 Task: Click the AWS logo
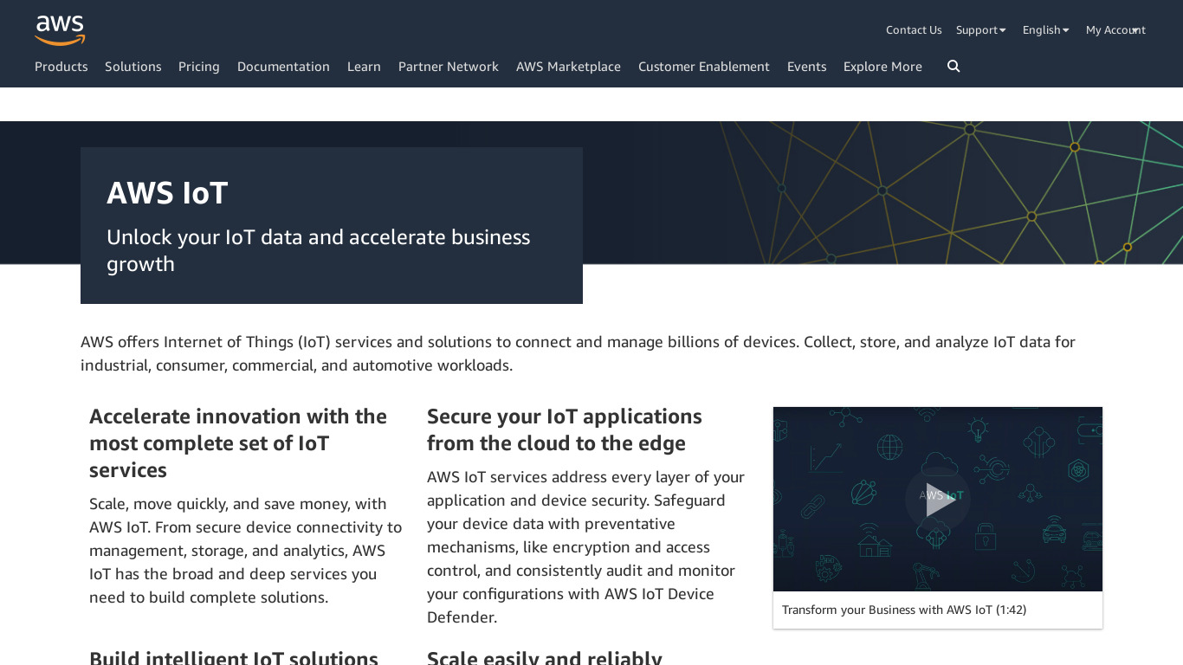pyautogui.click(x=60, y=30)
